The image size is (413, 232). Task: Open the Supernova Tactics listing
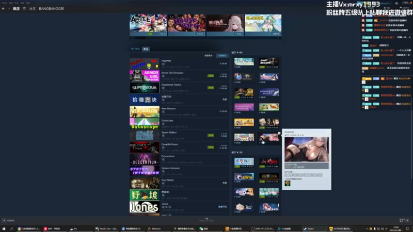coord(179,88)
